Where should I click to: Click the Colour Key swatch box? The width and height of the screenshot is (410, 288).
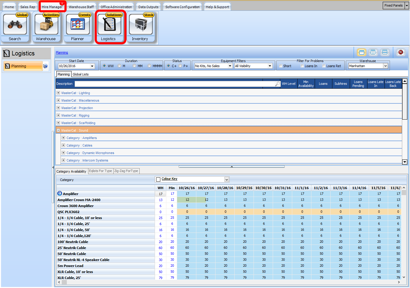pyautogui.click(x=158, y=180)
